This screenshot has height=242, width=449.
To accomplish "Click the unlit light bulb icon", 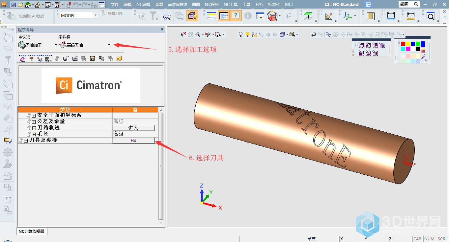I will 241,34.
